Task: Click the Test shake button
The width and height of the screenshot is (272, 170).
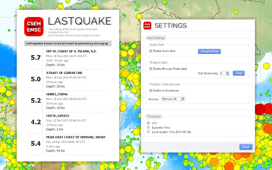Action: click(239, 73)
